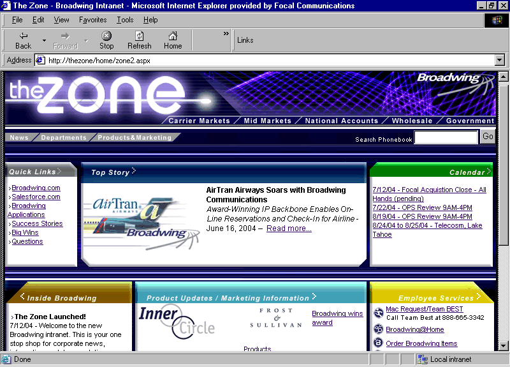Open the Government tab
Viewport: 510px width, 367px height.
pyautogui.click(x=470, y=121)
